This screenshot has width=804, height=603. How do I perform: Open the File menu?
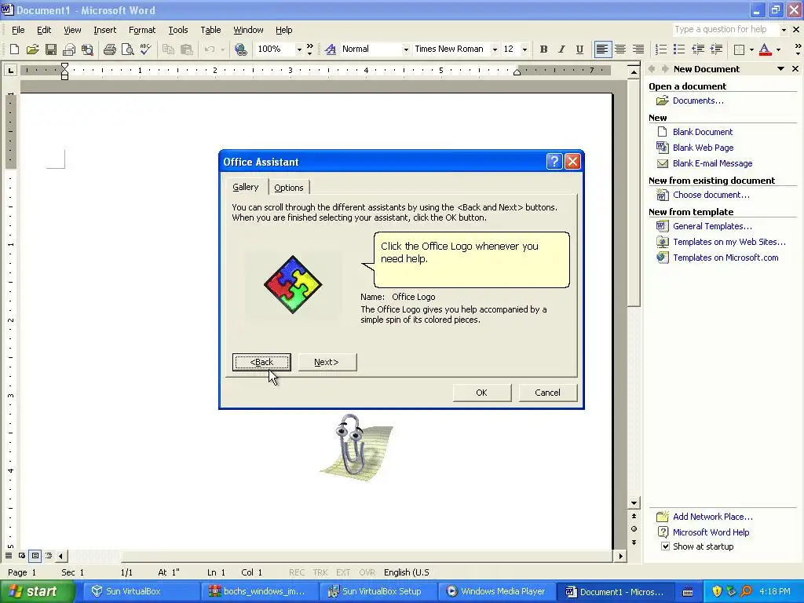click(x=18, y=30)
